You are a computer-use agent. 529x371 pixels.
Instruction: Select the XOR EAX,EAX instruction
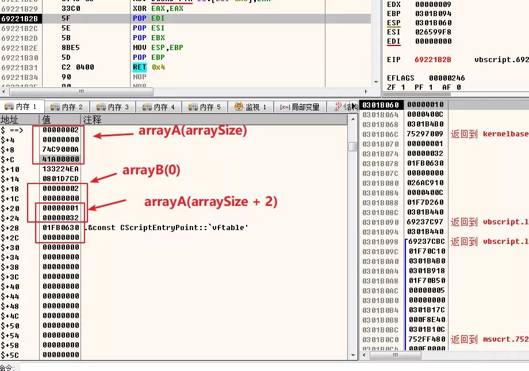(x=158, y=9)
